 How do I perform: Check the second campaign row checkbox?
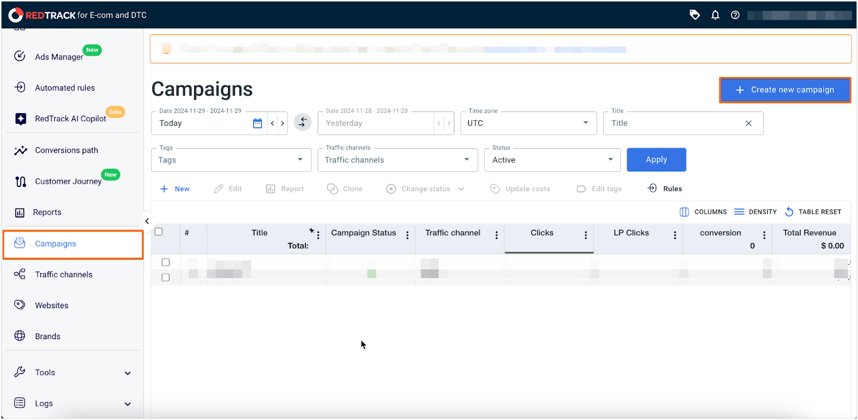coord(166,277)
